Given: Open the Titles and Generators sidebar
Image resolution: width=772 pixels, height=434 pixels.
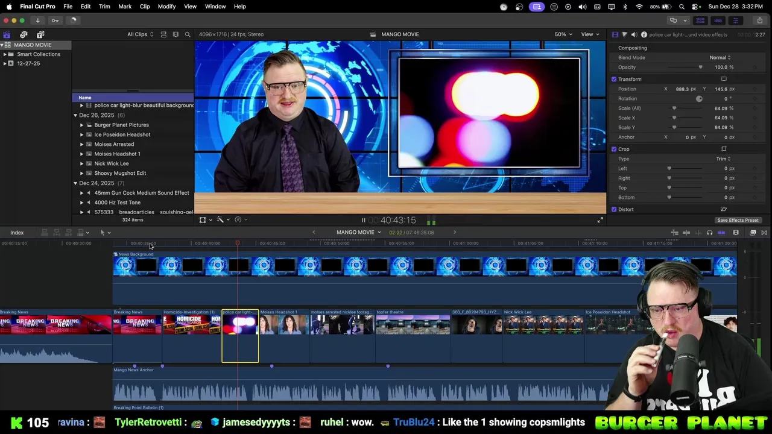Looking at the screenshot, I should pyautogui.click(x=40, y=34).
